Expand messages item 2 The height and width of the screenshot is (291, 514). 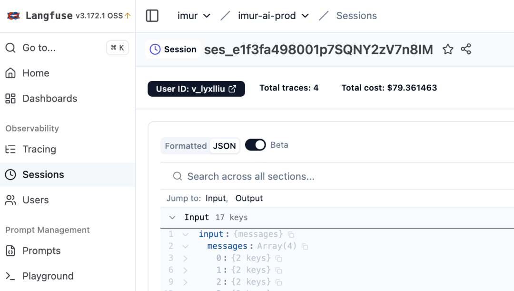(185, 282)
